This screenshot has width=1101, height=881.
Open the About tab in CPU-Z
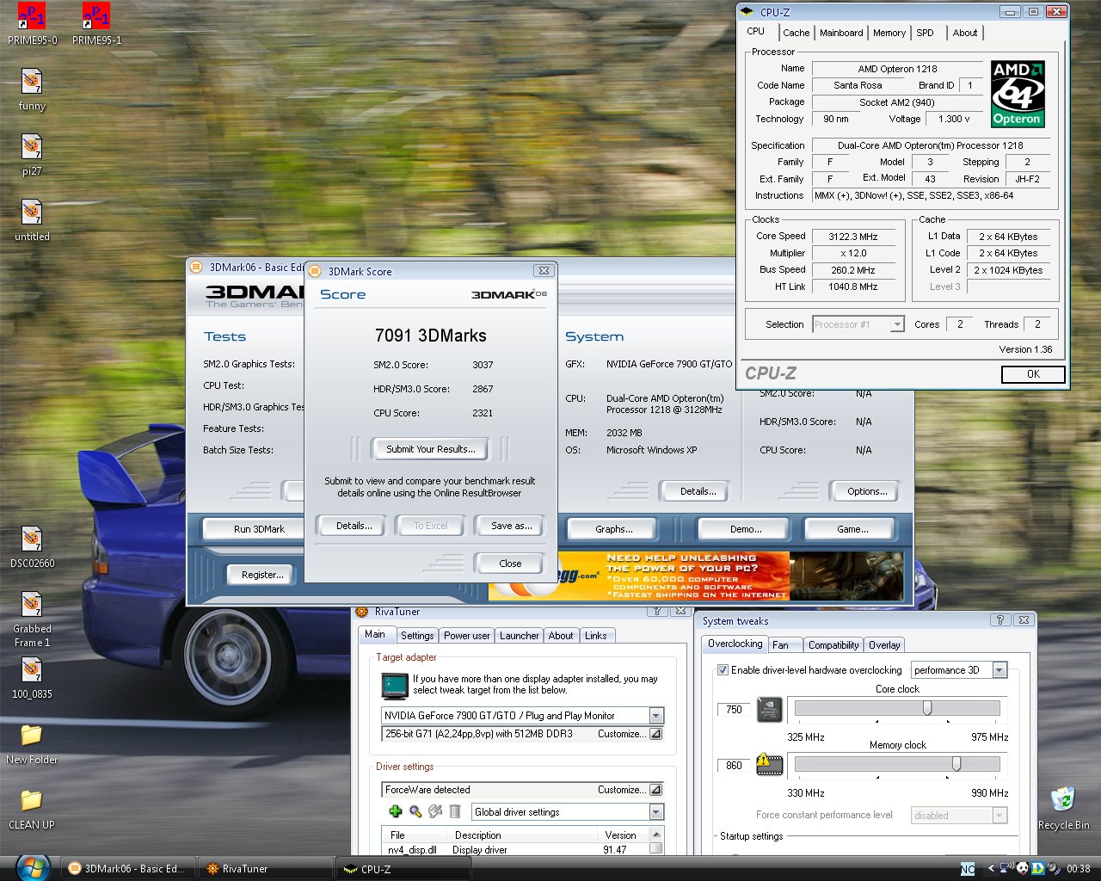[964, 33]
